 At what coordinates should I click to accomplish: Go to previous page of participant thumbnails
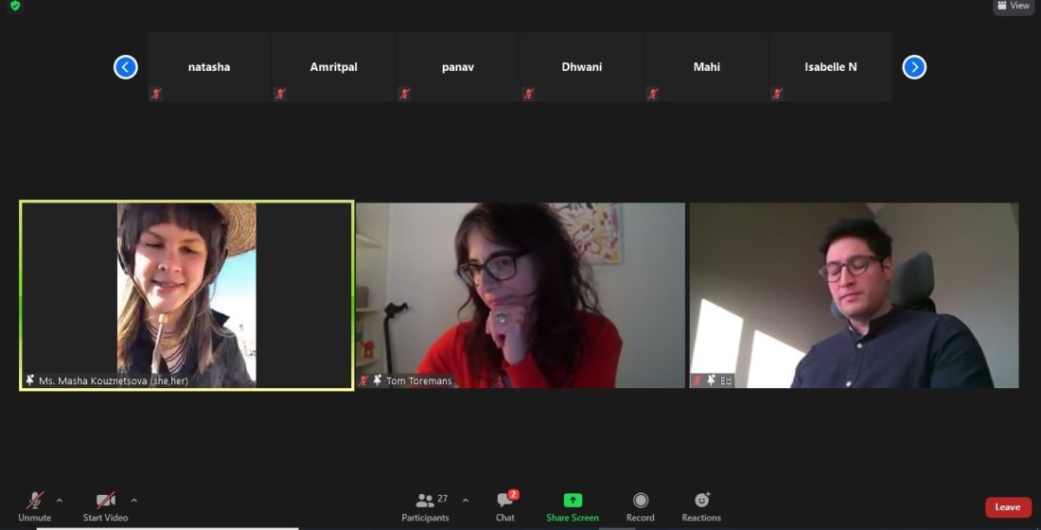click(x=126, y=67)
